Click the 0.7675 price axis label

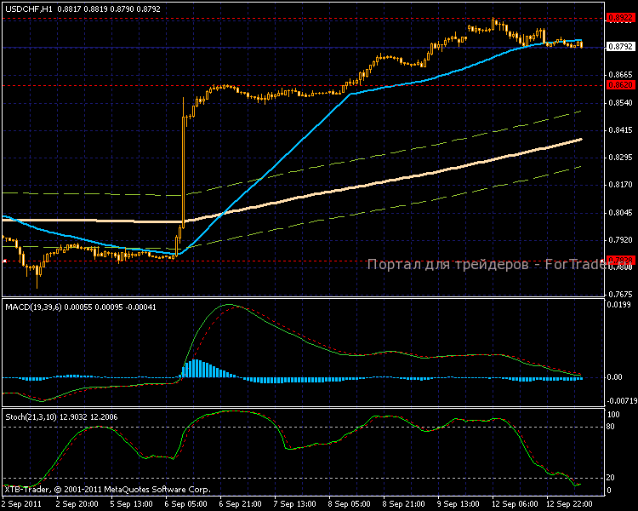[x=620, y=294]
